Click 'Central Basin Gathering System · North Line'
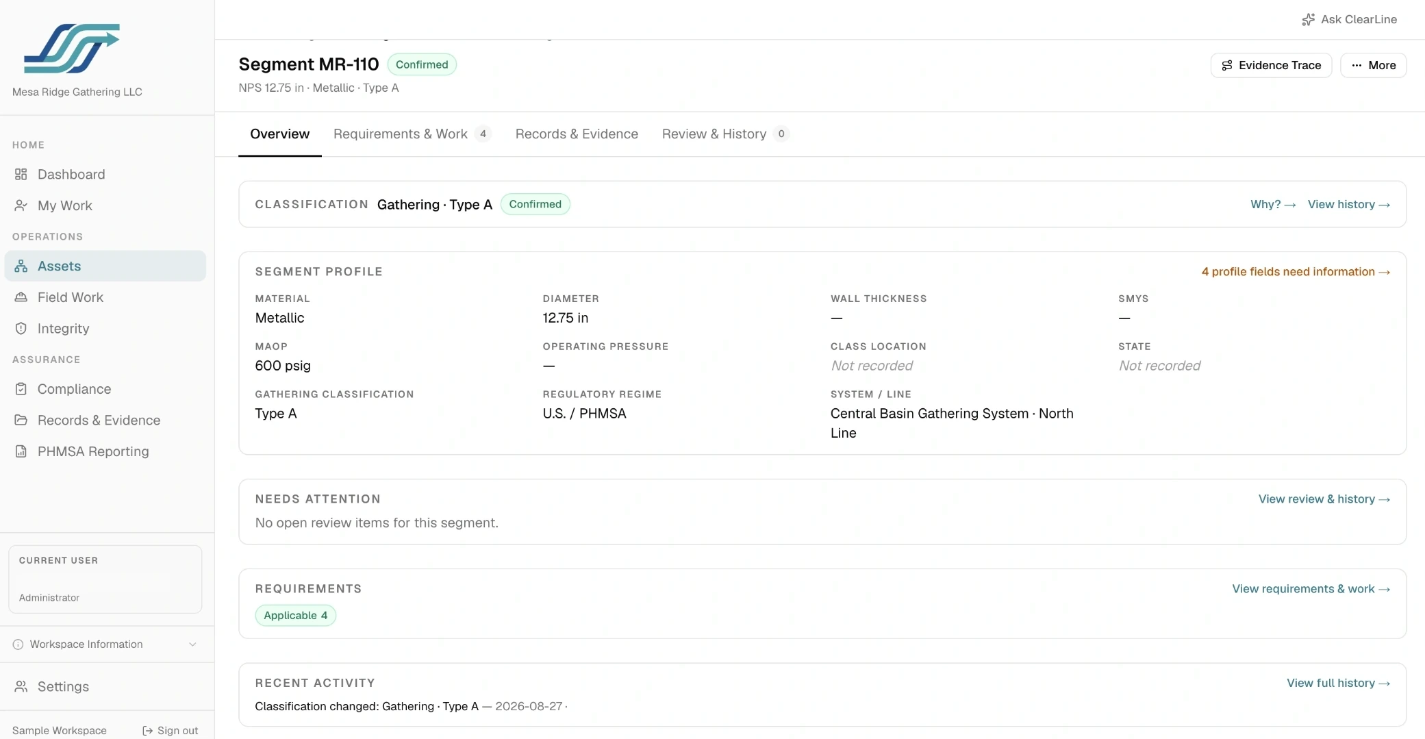The image size is (1425, 739). tap(952, 423)
